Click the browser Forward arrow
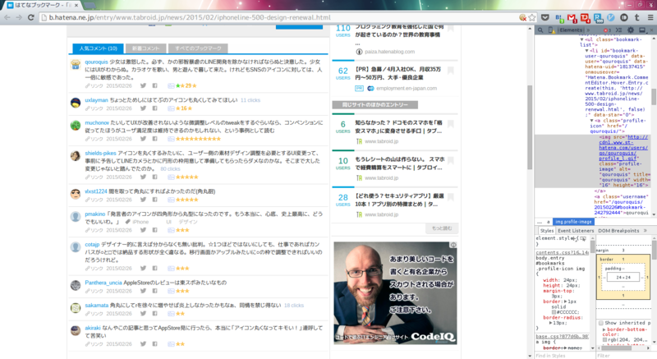 [x=19, y=17]
